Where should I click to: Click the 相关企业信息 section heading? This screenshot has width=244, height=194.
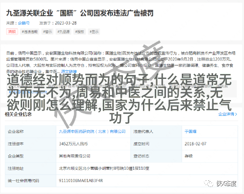[18, 114]
